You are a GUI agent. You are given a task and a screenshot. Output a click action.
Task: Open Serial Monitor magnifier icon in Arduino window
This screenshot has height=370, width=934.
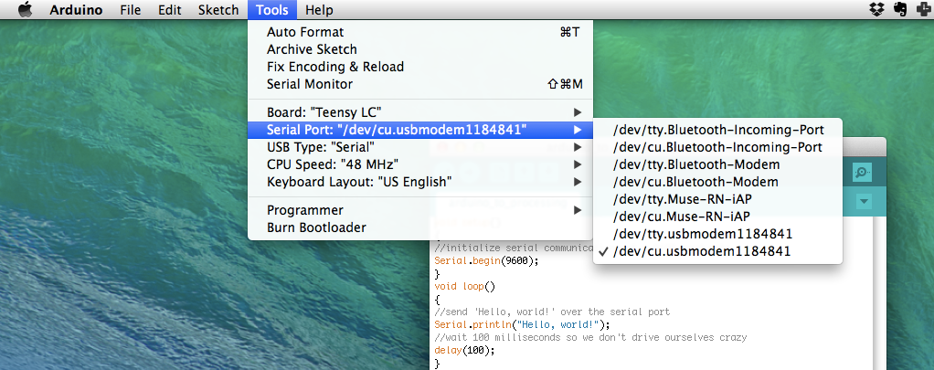point(861,173)
